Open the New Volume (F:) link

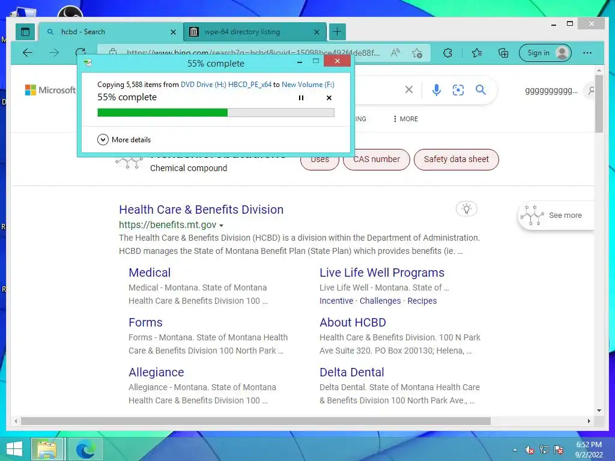pos(308,84)
